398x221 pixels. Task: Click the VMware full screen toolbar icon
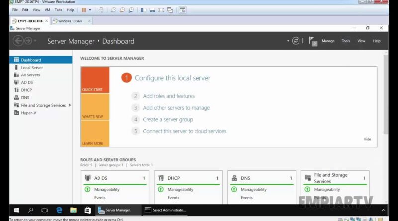click(161, 10)
